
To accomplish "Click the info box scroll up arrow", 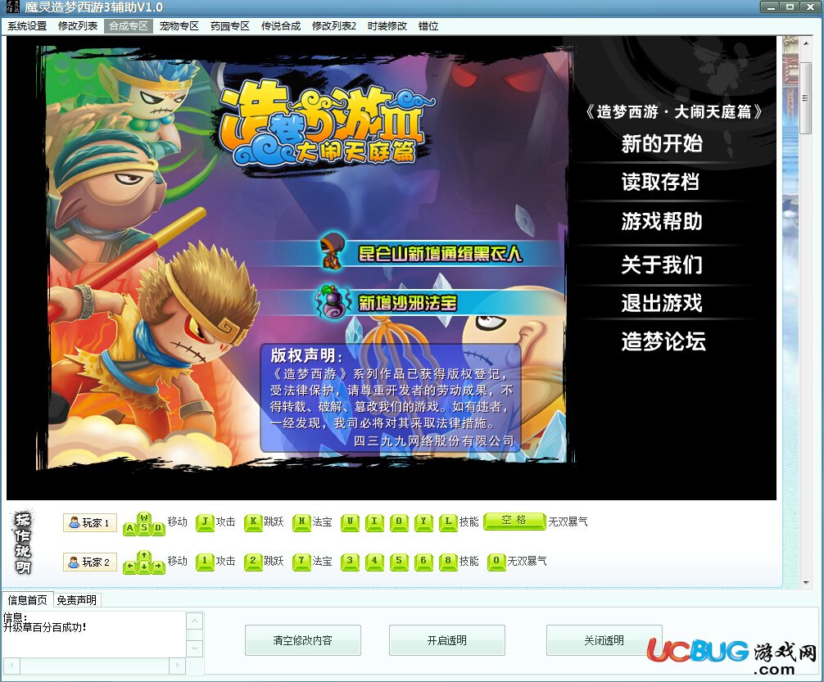I will [x=194, y=621].
